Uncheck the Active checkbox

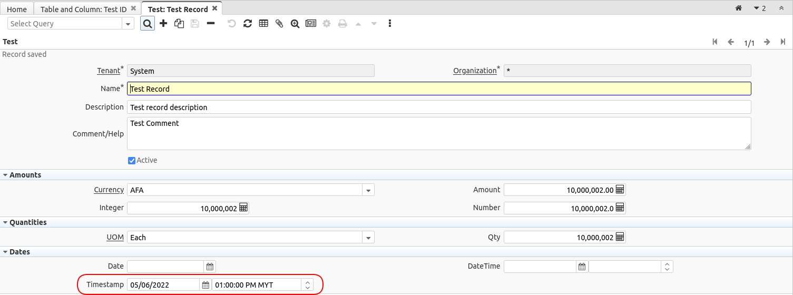pyautogui.click(x=132, y=161)
